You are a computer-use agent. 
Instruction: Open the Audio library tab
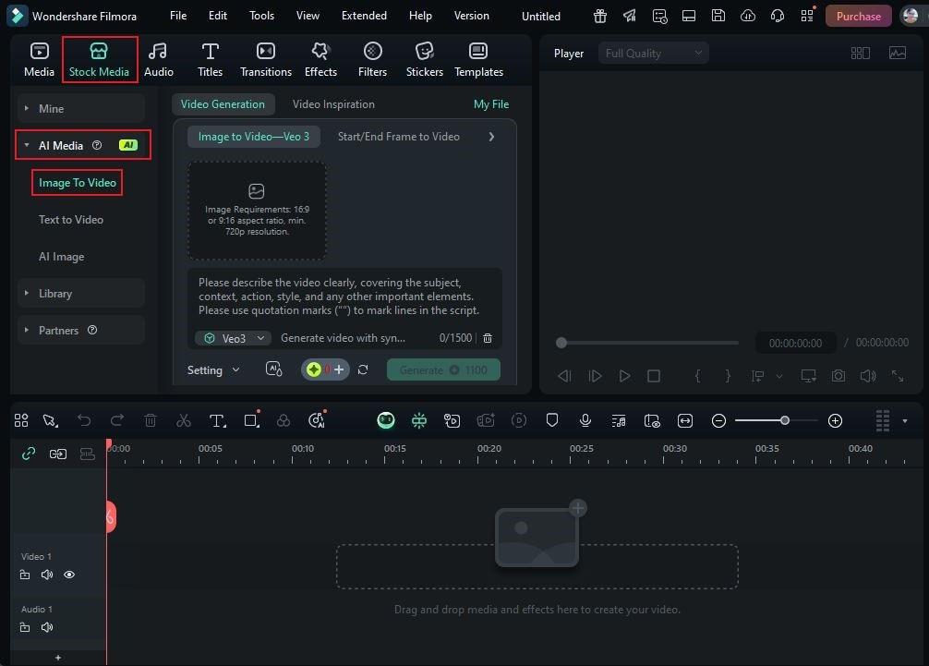point(158,59)
